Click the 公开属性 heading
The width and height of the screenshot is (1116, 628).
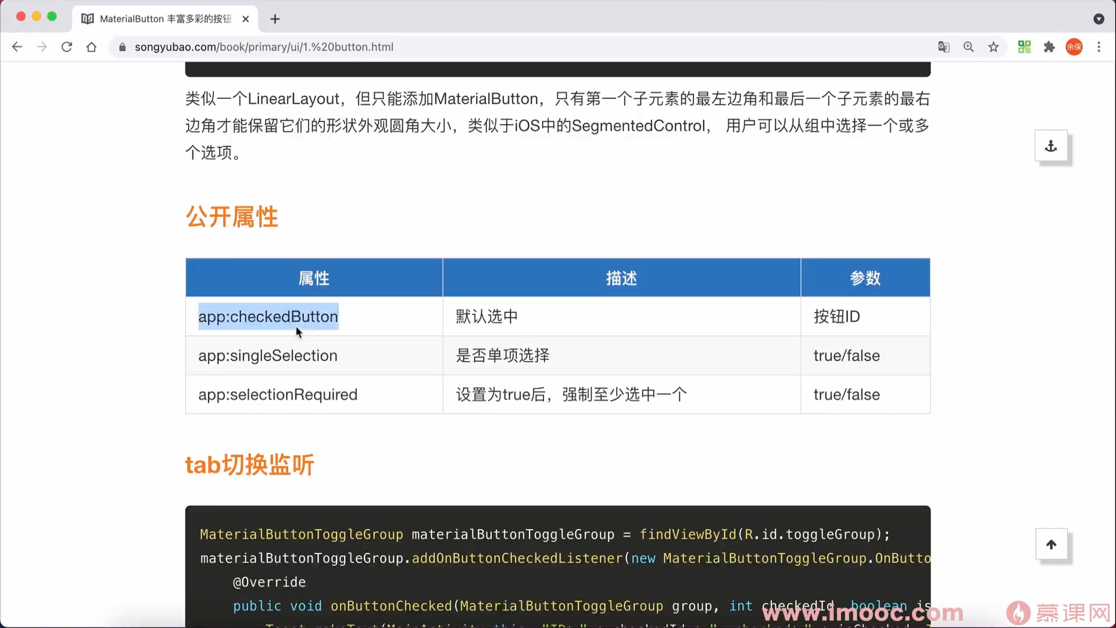pyautogui.click(x=232, y=217)
